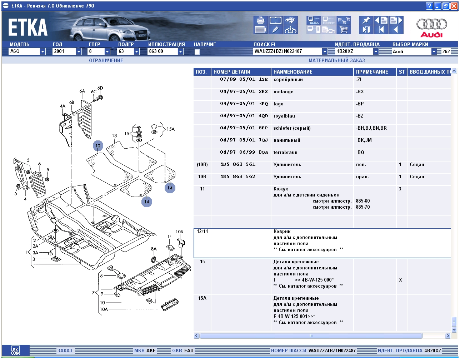Toggle the НАЛИЧИЕ checkbox

(x=197, y=52)
